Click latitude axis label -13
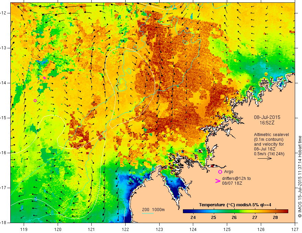The height and width of the screenshot is (233, 302). point(3,48)
